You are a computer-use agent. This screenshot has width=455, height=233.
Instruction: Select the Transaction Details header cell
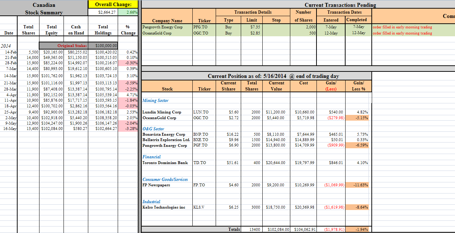(253, 12)
